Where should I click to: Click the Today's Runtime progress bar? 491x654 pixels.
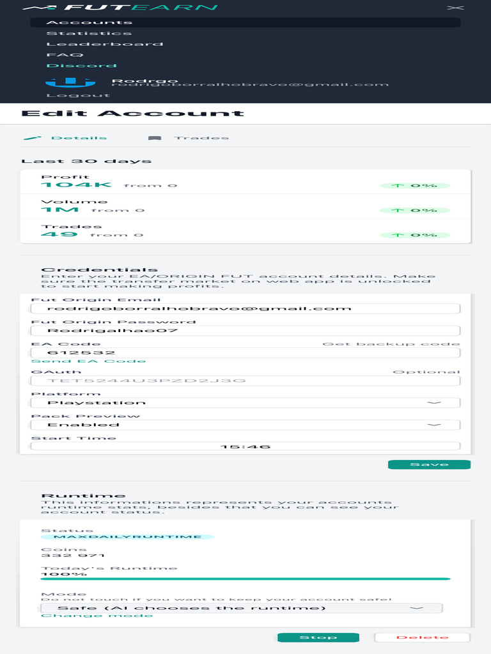pyautogui.click(x=245, y=579)
